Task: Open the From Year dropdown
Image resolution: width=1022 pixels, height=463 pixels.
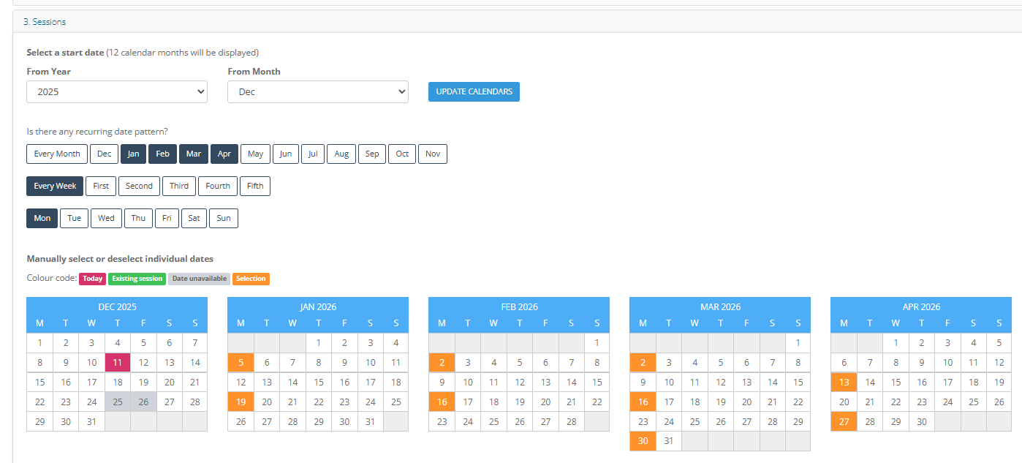Action: click(117, 92)
